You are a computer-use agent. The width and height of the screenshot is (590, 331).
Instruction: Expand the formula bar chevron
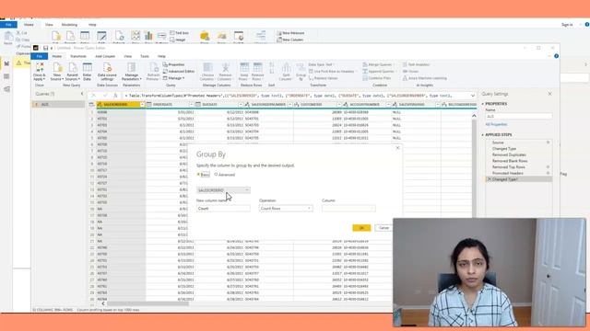coord(473,96)
